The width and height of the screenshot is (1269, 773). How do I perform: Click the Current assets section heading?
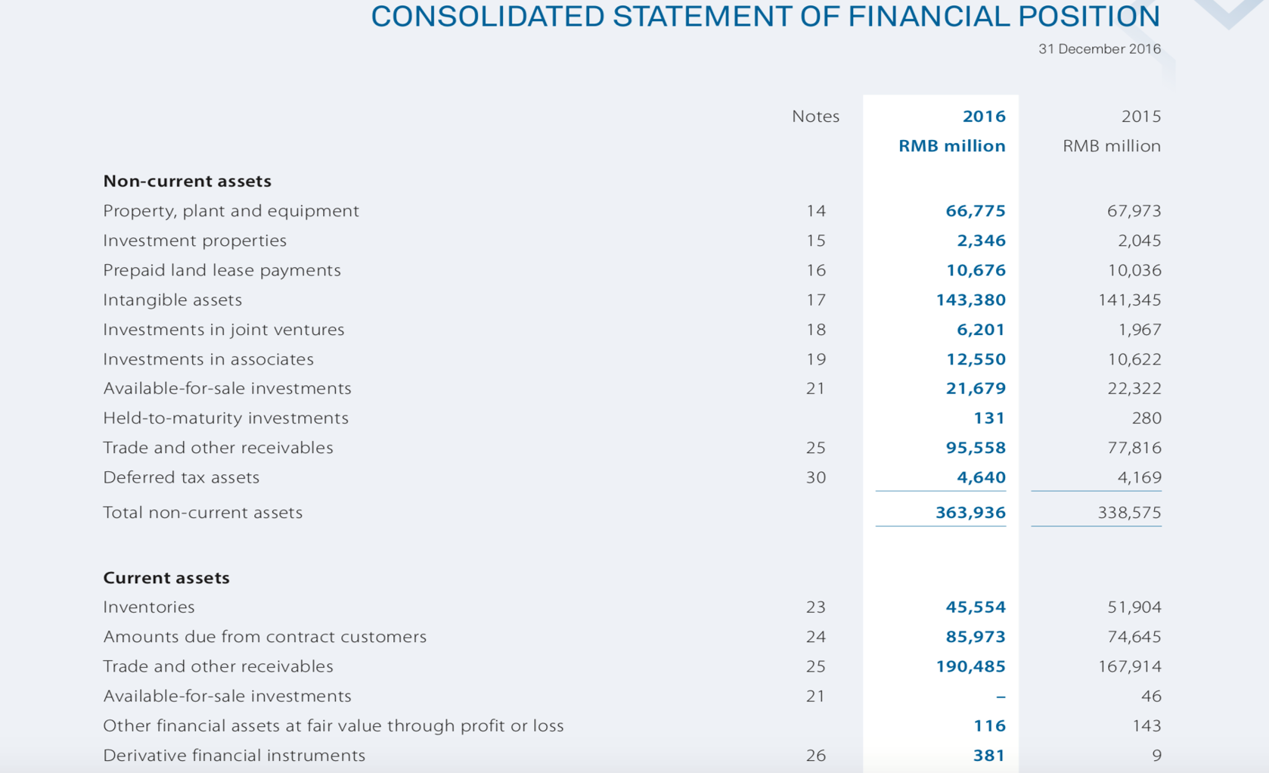click(166, 578)
